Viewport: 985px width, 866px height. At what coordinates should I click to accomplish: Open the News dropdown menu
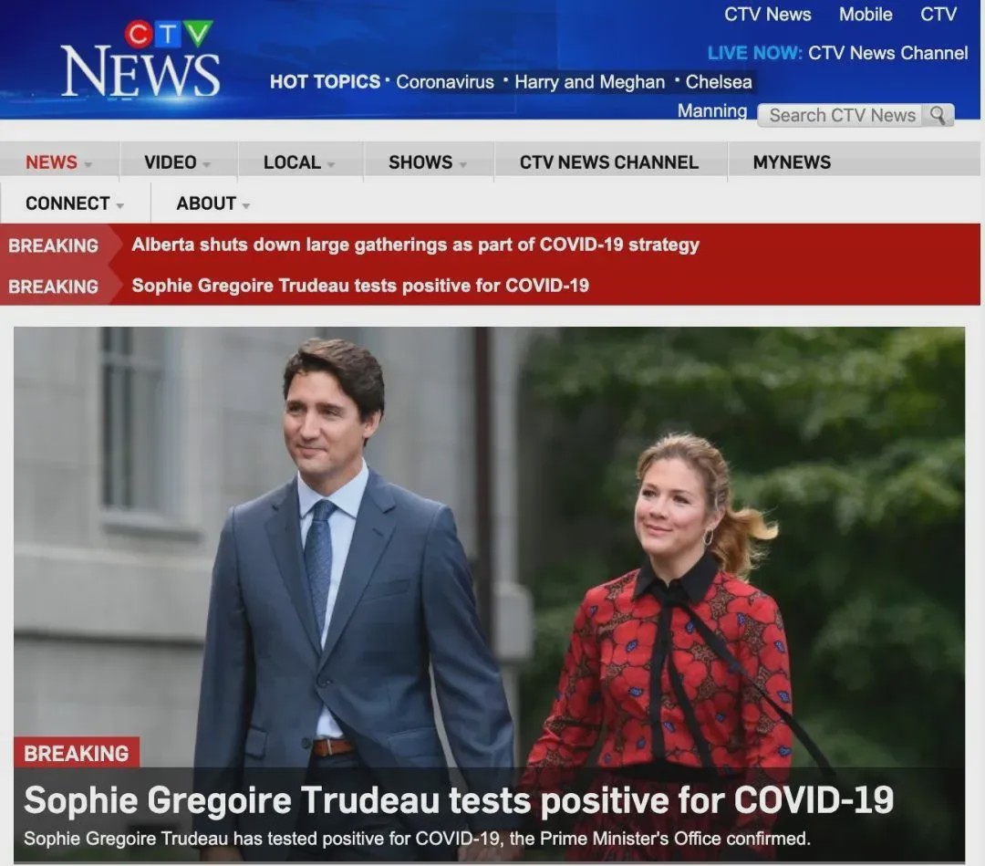(59, 162)
